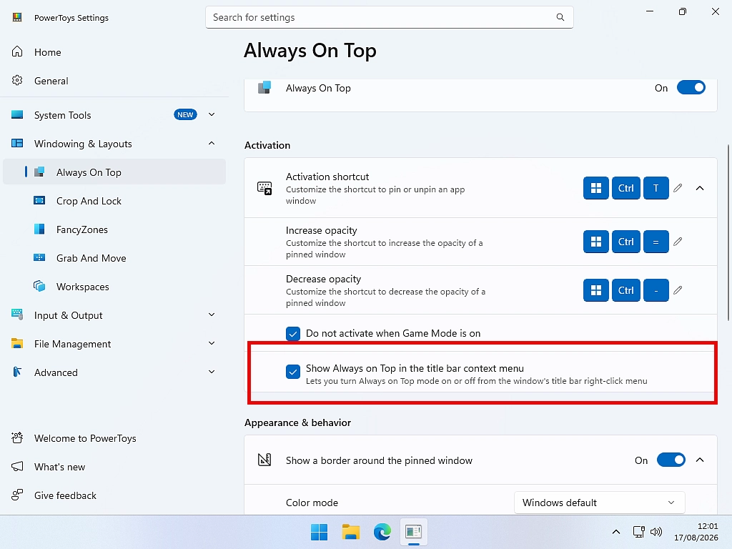Viewport: 732px width, 549px height.
Task: Open the clock and date panel
Action: pyautogui.click(x=696, y=532)
